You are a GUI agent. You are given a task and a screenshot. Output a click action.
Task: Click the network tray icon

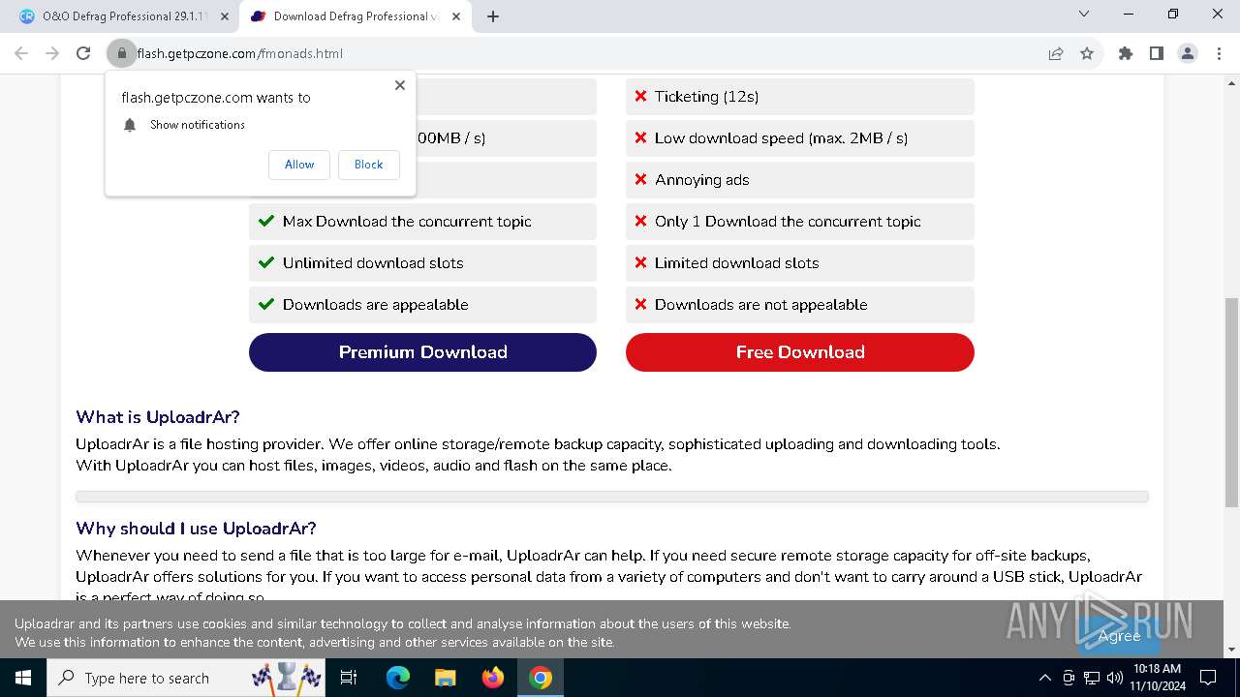(x=1091, y=678)
